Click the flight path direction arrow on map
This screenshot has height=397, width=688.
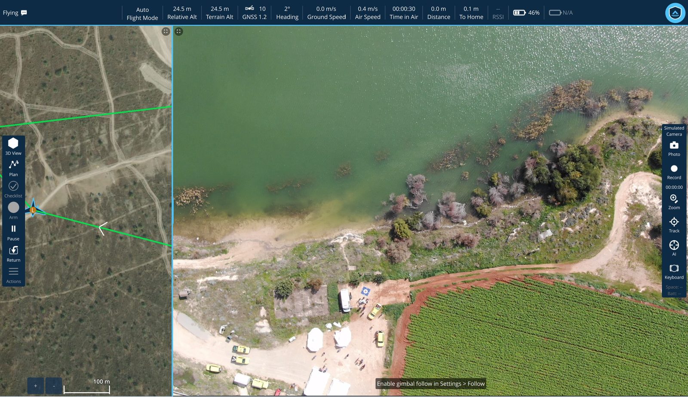[x=103, y=229]
